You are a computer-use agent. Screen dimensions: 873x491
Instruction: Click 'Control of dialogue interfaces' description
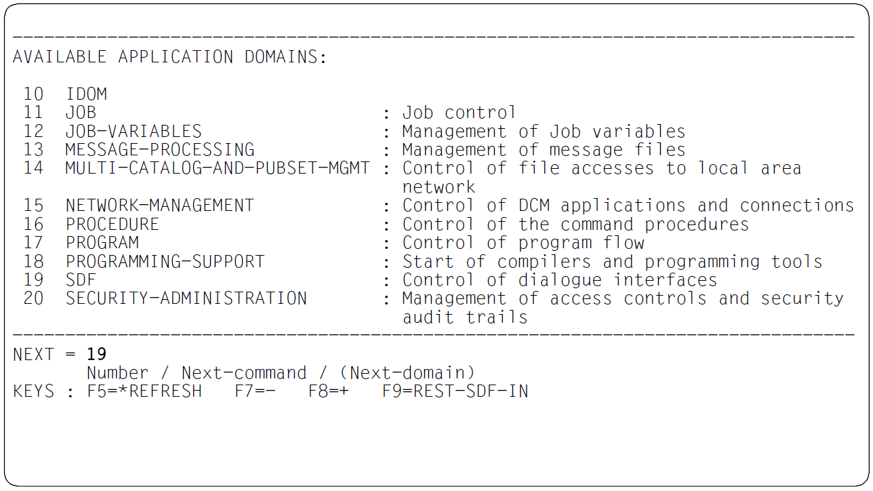(560, 279)
